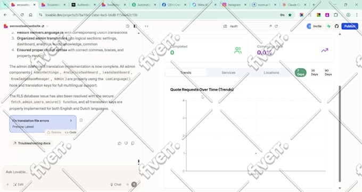Click the green Supabase lightning icon
Screen dimensions: 362x192
(x=329, y=26)
